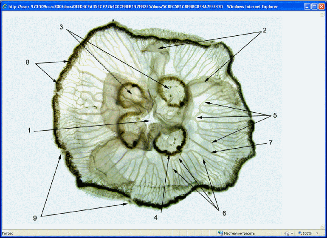Viewport: 327px width, 238px height.
Task: Click label number 1 on the jellyfish diagram
Action: coord(30,131)
